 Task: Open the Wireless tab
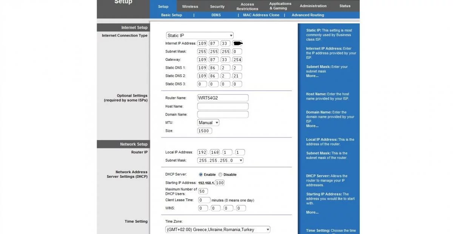190,6
